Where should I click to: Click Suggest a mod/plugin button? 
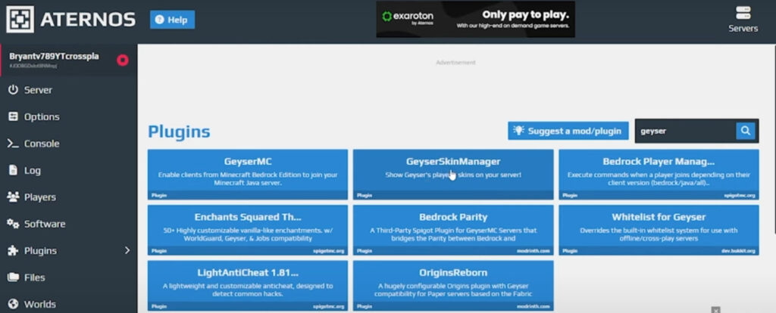[x=568, y=131]
